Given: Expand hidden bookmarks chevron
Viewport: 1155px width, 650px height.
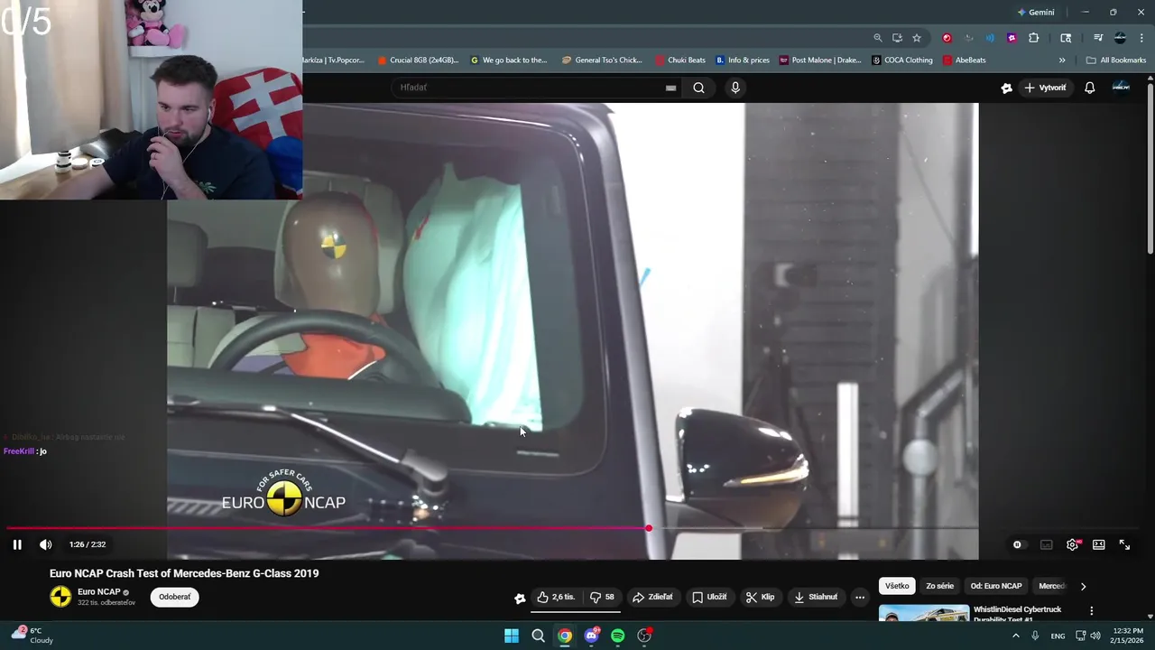Looking at the screenshot, I should pos(1062,60).
